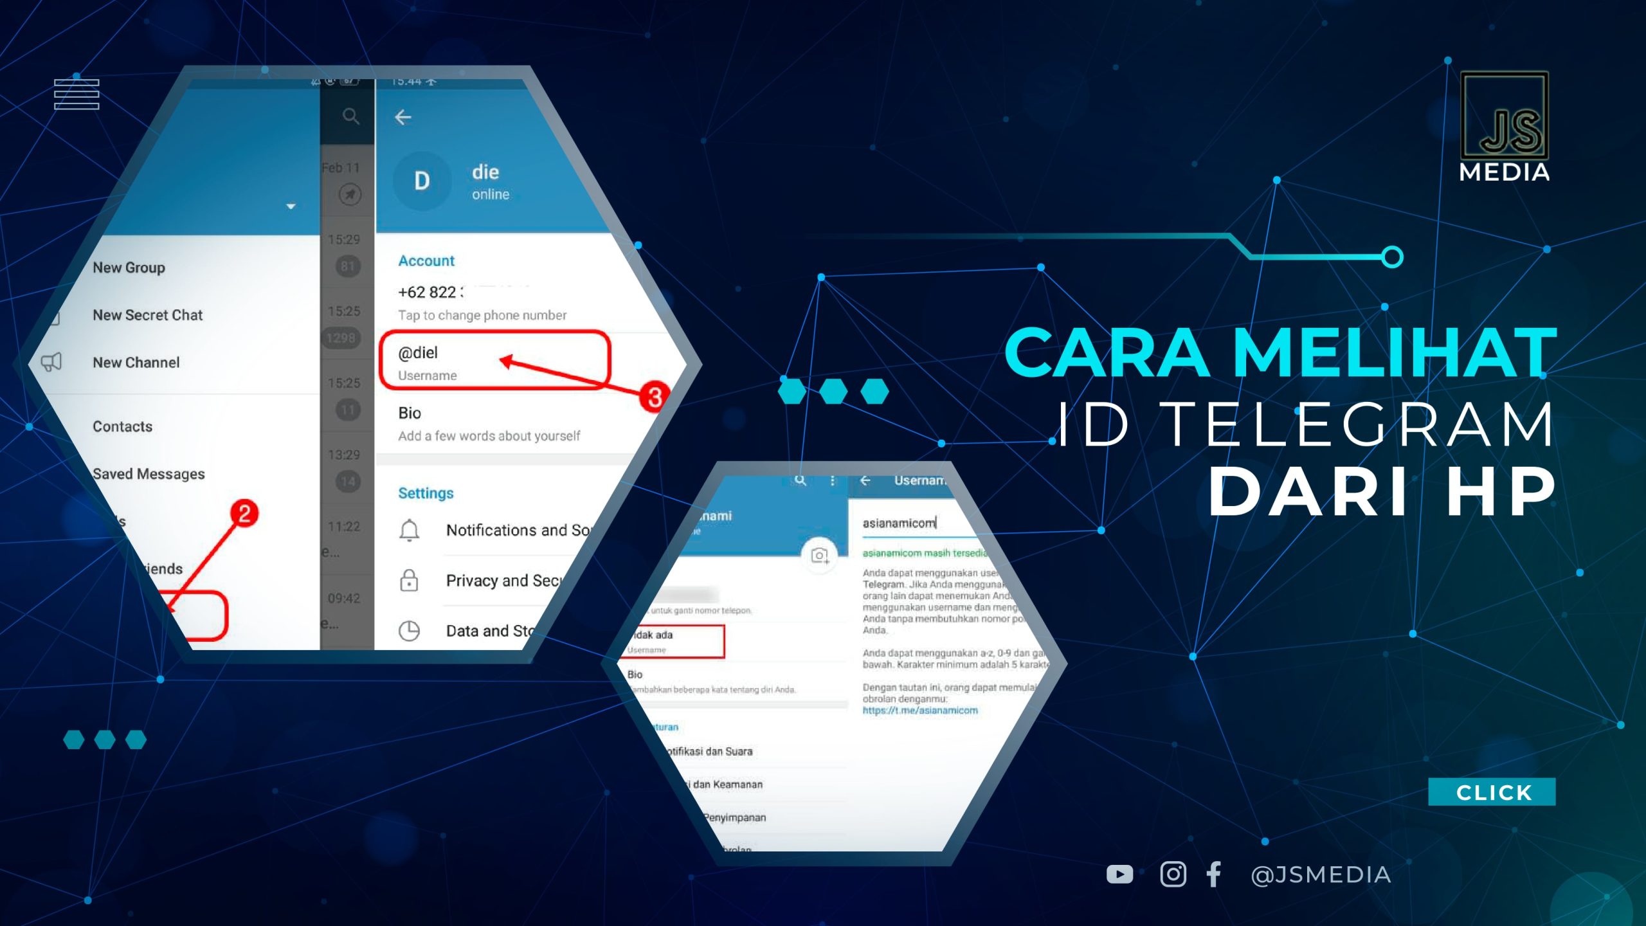
Task: Click the Settings section header
Action: [426, 493]
